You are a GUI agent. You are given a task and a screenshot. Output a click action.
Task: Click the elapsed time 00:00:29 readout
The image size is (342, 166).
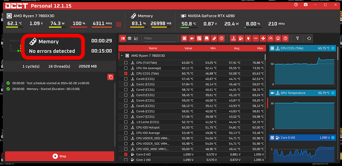102,41
